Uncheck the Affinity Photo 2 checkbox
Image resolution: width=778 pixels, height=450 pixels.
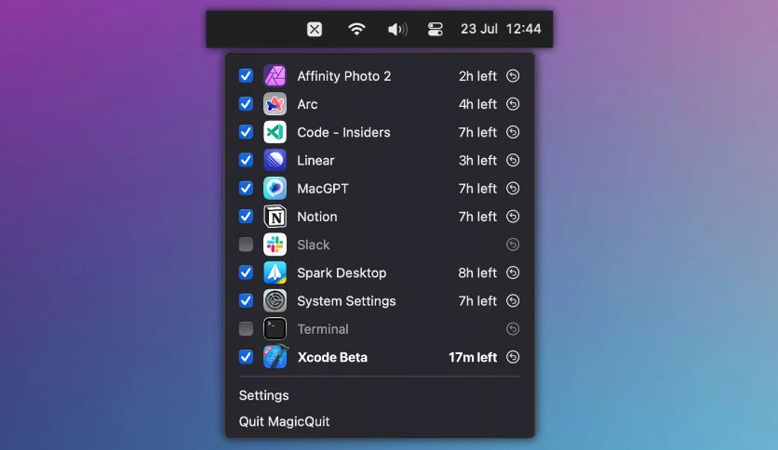[x=246, y=76]
